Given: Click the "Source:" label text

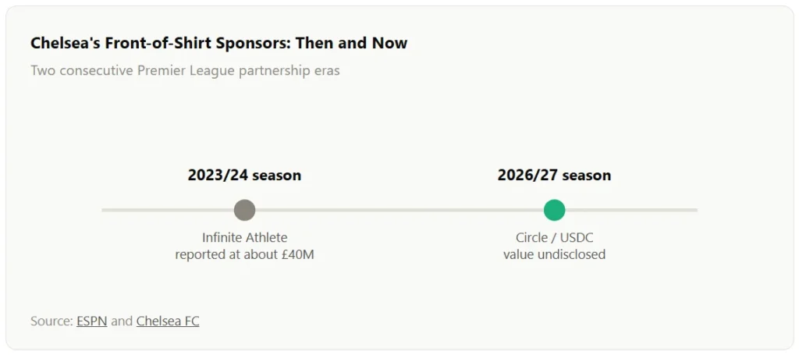Looking at the screenshot, I should (x=51, y=321).
